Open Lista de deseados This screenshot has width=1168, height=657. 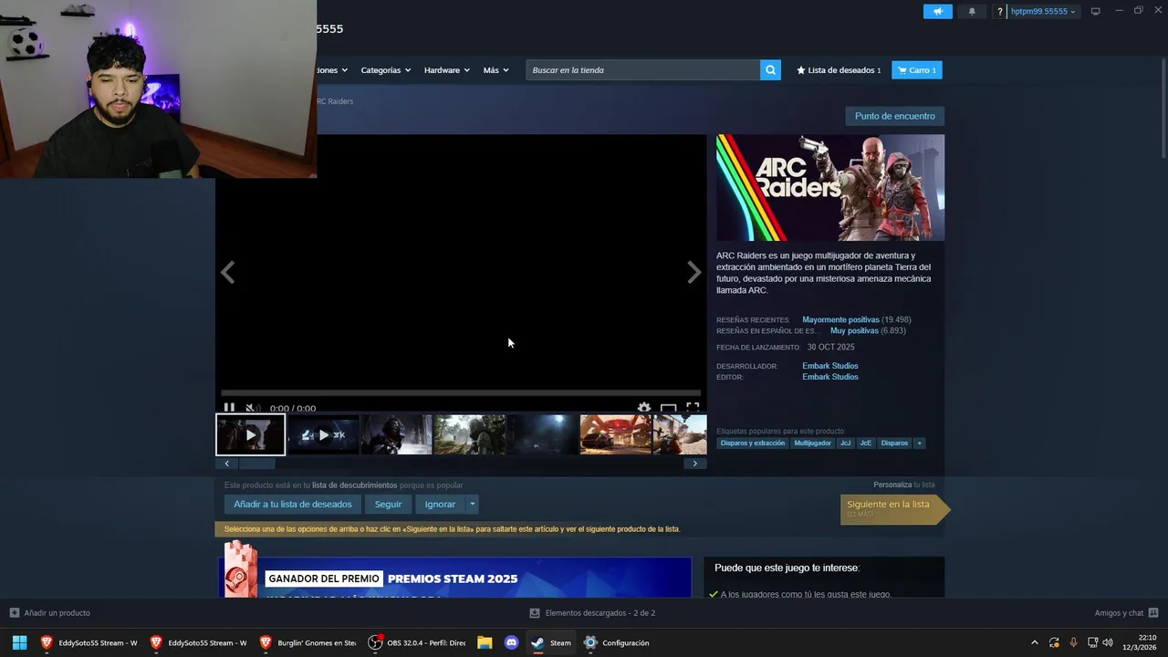pos(839,70)
